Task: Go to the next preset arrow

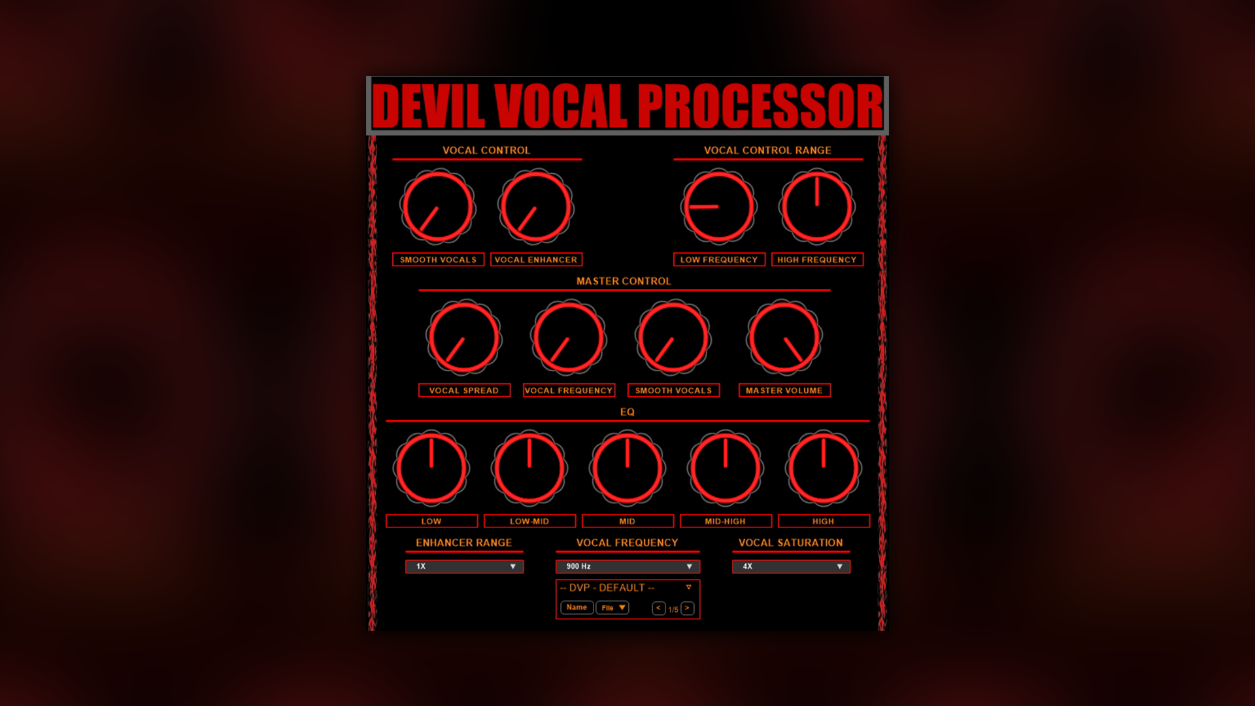Action: (x=687, y=608)
